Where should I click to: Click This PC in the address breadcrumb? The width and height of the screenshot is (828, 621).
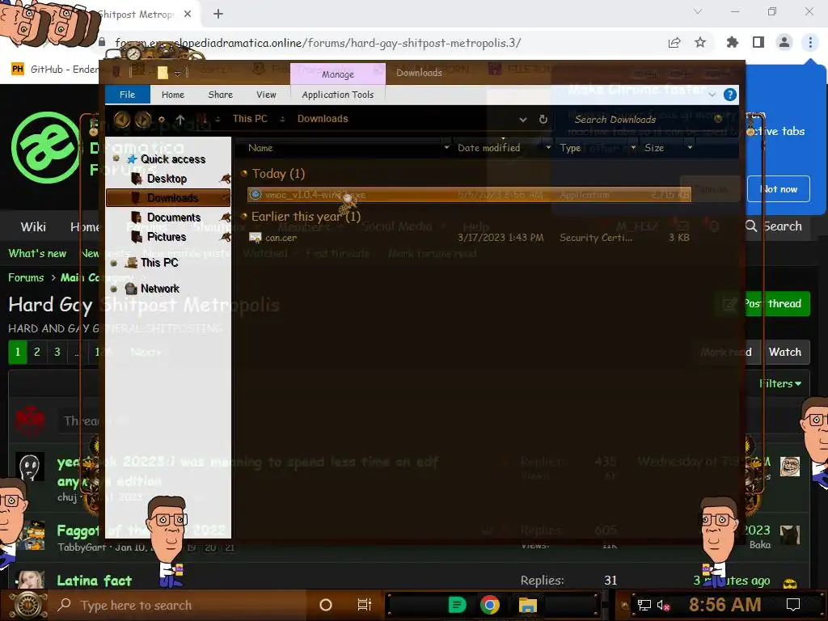[250, 119]
